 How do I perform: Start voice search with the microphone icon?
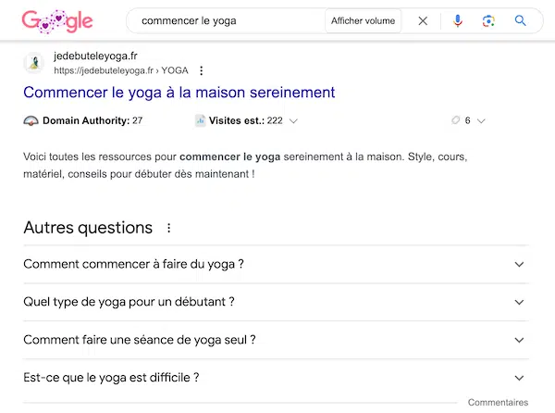(458, 20)
